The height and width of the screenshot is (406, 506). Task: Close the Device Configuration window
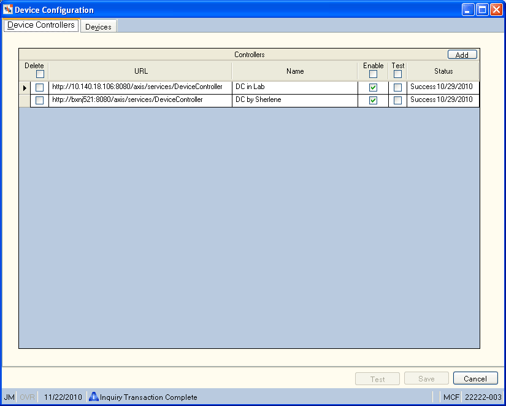(496, 10)
